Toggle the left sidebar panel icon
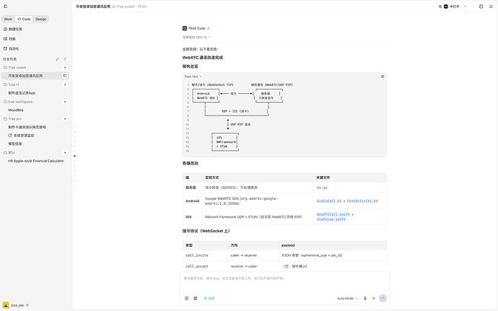The image size is (498, 311). [5, 6]
